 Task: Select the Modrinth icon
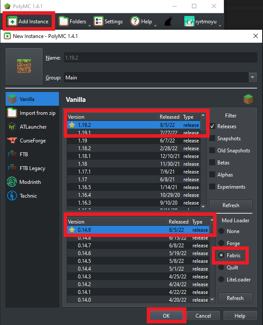pyautogui.click(x=12, y=182)
